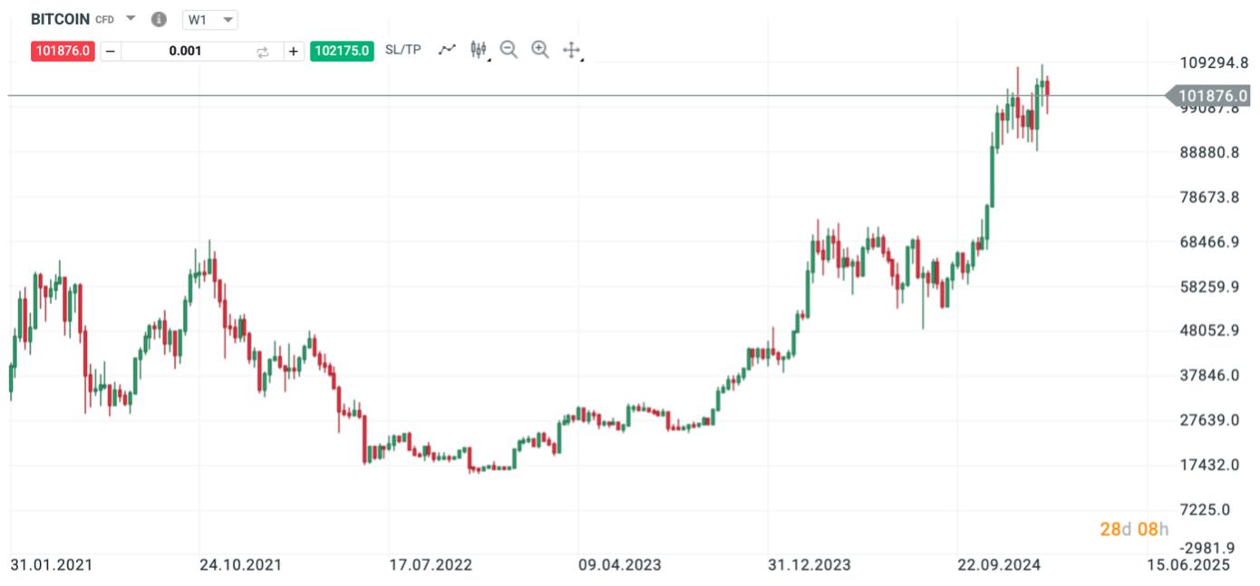This screenshot has height=586, width=1260.
Task: Open the BITCOIN instrument info icon
Action: pos(159,19)
